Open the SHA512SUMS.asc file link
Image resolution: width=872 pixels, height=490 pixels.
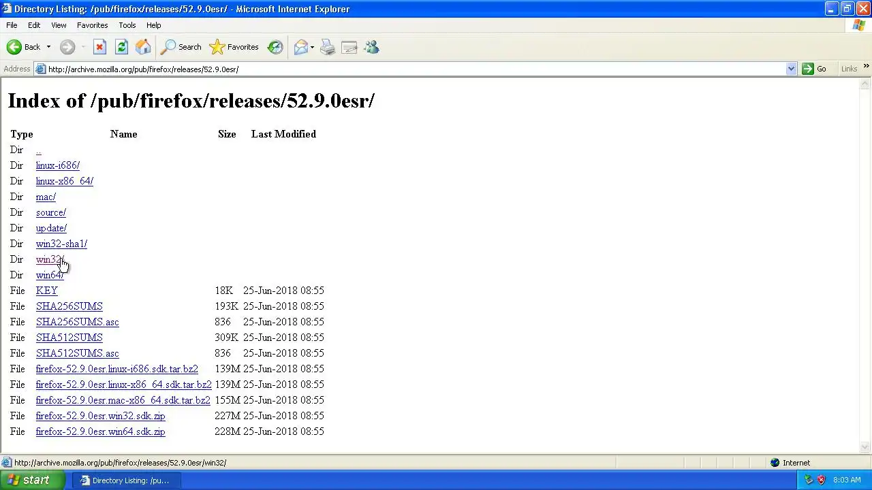pyautogui.click(x=77, y=353)
